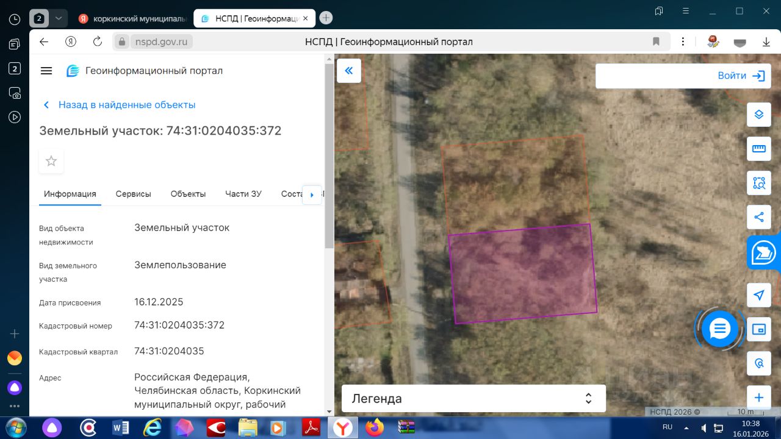This screenshot has height=439, width=781.
Task: Click the cadastral number value 74:31:0204035:372
Action: coord(179,325)
